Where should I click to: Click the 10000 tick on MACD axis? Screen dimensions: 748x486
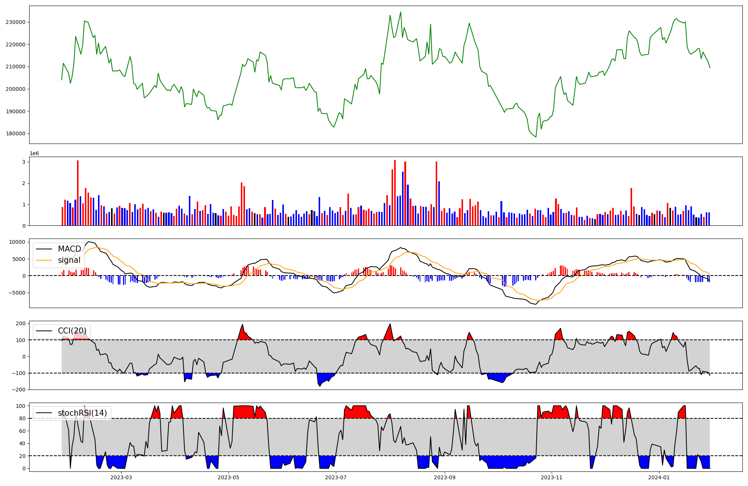(x=17, y=242)
